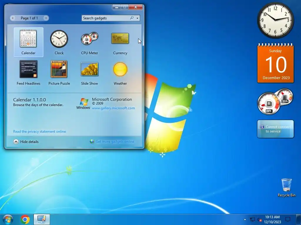Choose the Weather gadget sun icon

(120, 69)
